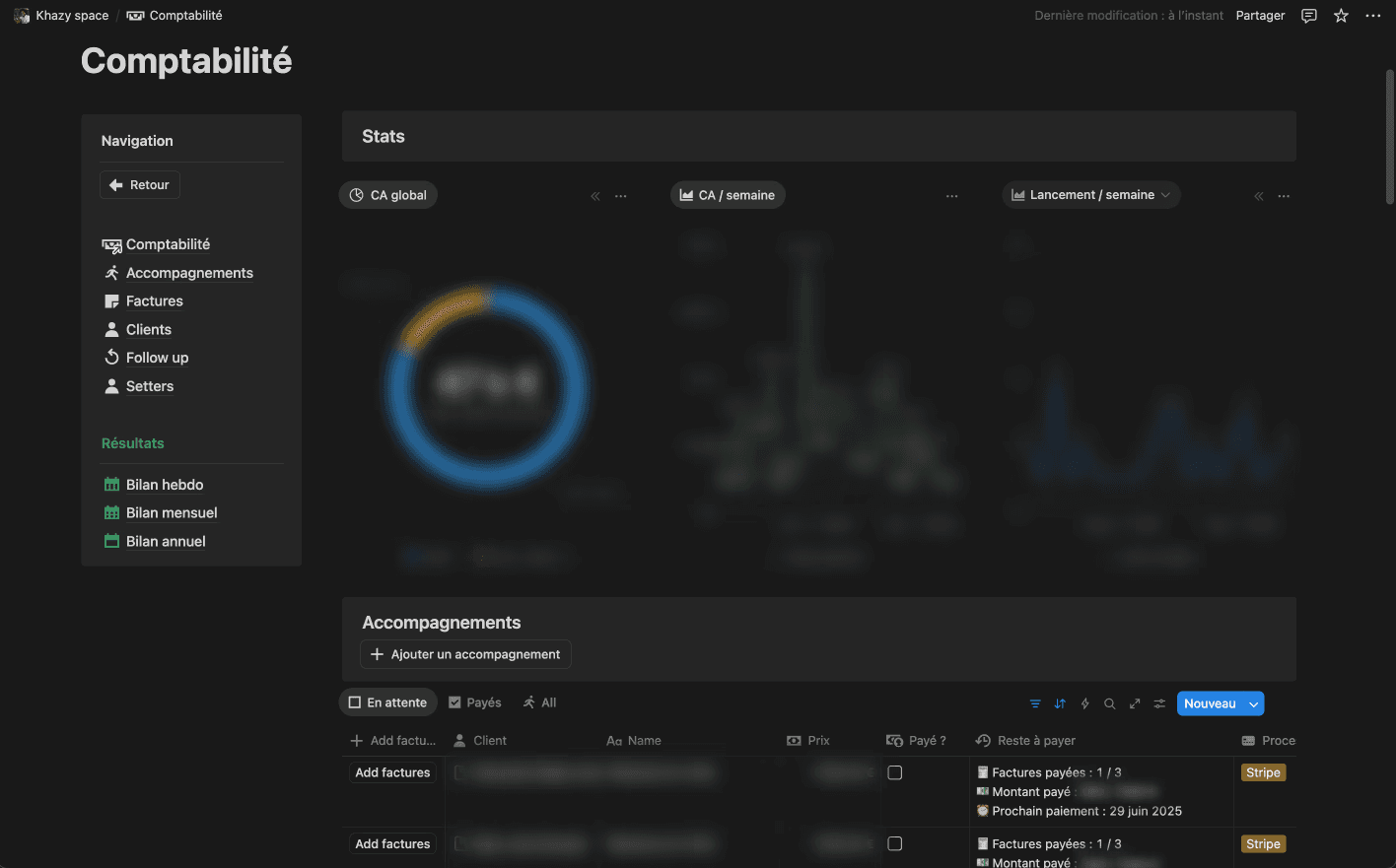
Task: Click the Comptabilité breadcrumb in top bar
Action: pos(174,16)
